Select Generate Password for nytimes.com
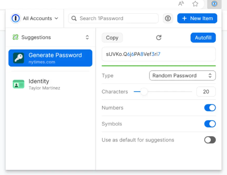Image resolution: width=227 pixels, height=175 pixels. coord(50,58)
